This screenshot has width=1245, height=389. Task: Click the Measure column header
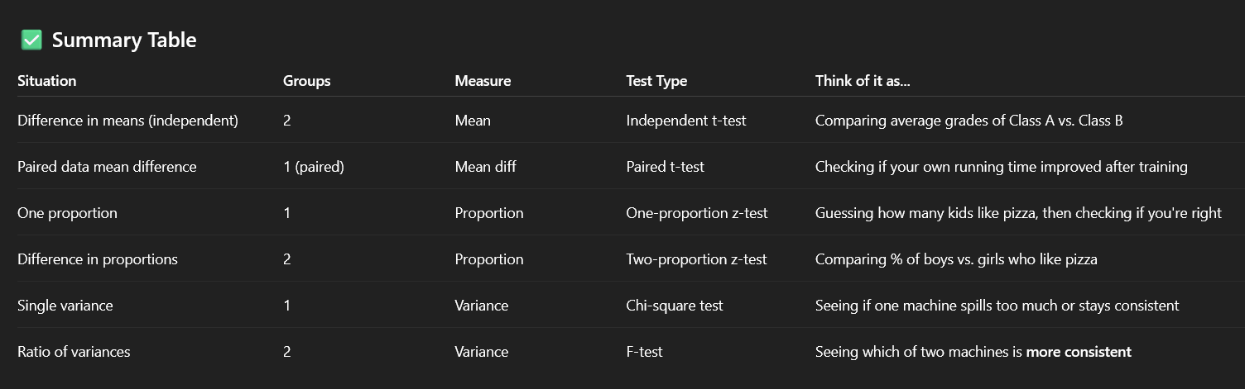[483, 81]
